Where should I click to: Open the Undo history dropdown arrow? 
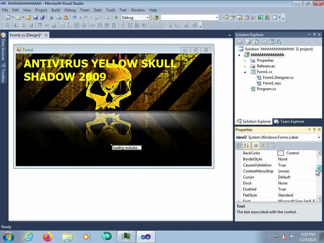click(80, 18)
